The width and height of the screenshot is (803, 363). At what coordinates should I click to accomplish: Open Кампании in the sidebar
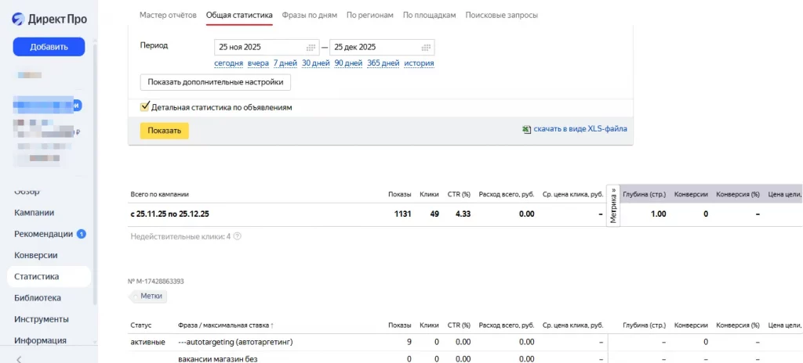click(x=35, y=213)
